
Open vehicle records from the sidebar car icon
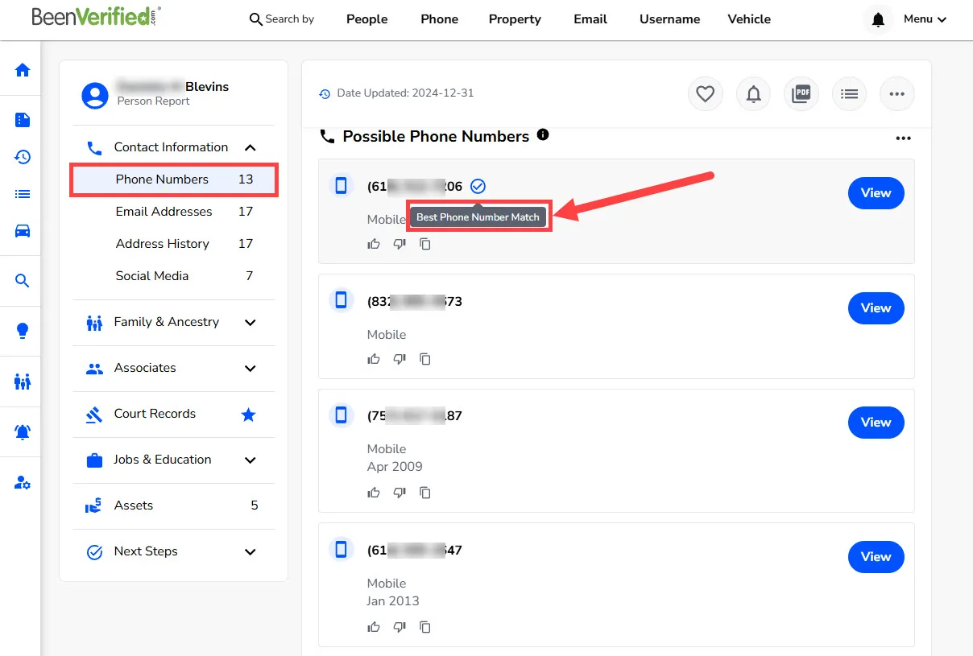[21, 232]
